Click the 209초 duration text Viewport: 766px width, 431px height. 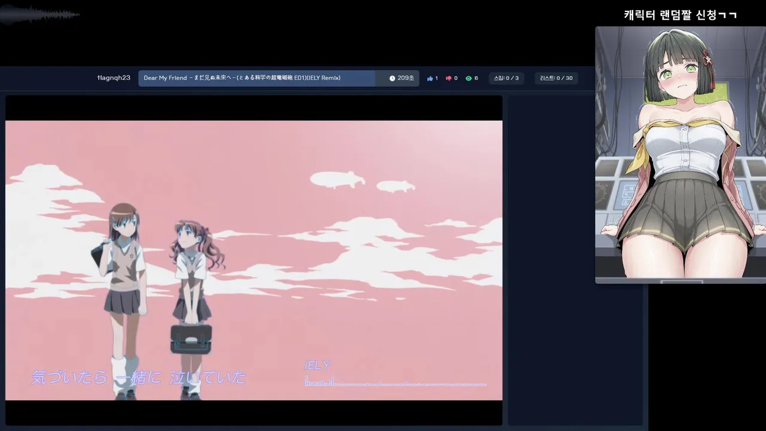[406, 78]
